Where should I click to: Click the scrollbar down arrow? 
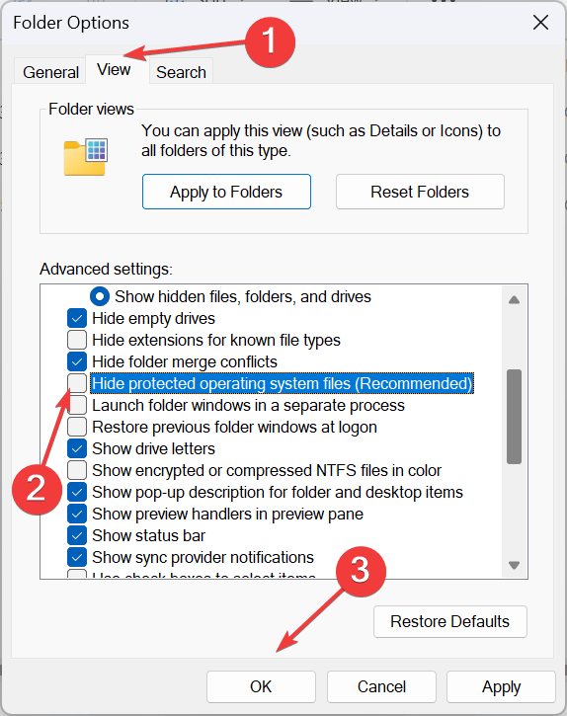[x=514, y=565]
